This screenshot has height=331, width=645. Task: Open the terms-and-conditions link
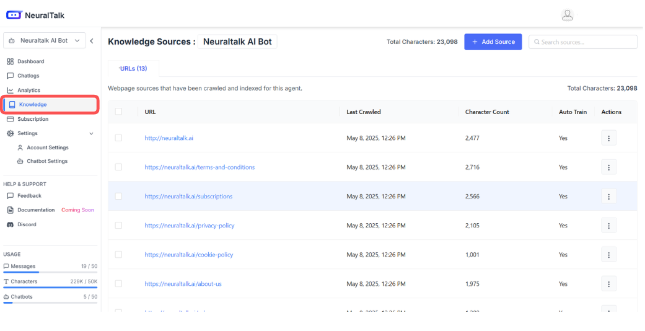click(x=200, y=167)
